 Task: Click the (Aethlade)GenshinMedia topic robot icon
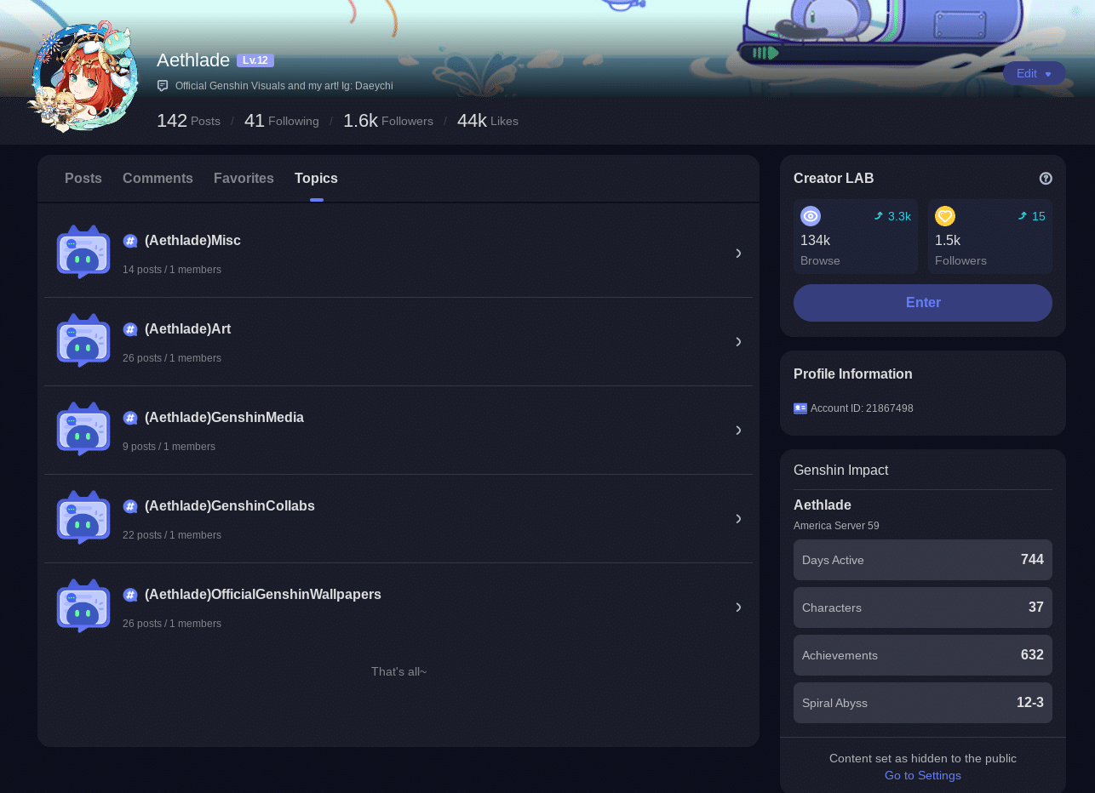click(x=83, y=429)
